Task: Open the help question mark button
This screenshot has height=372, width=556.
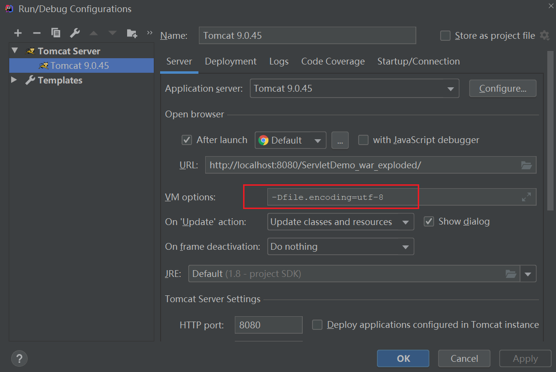Action: 19,358
